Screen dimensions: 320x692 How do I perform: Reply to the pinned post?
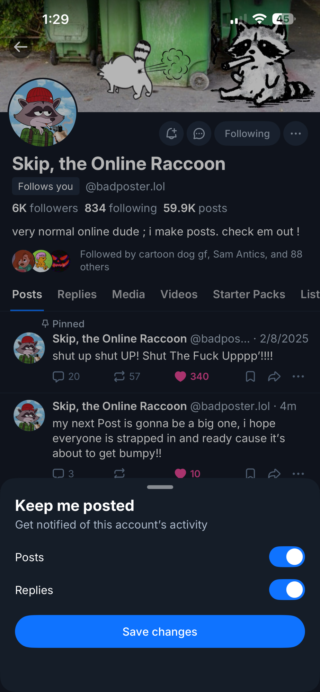pyautogui.click(x=59, y=376)
